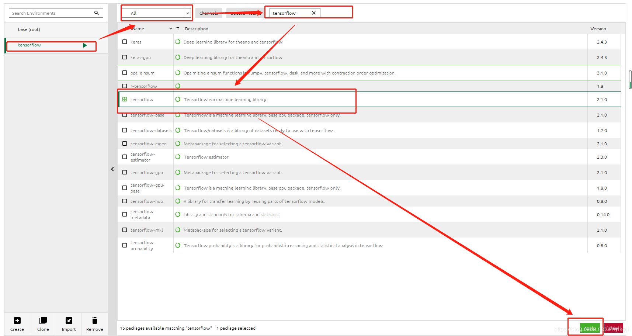Click the T type column header icon
Viewport: 632px width, 336px height.
click(x=178, y=29)
